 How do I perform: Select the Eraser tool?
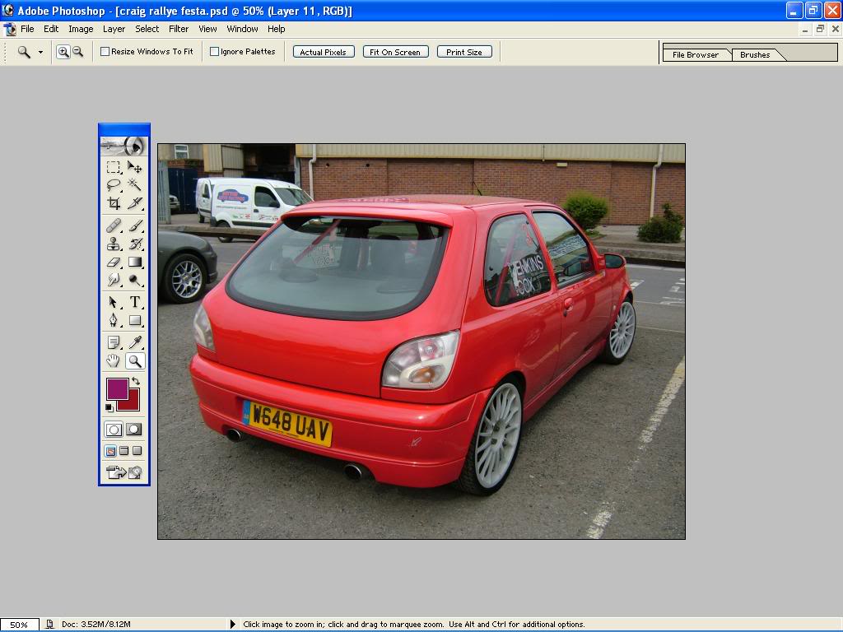114,262
